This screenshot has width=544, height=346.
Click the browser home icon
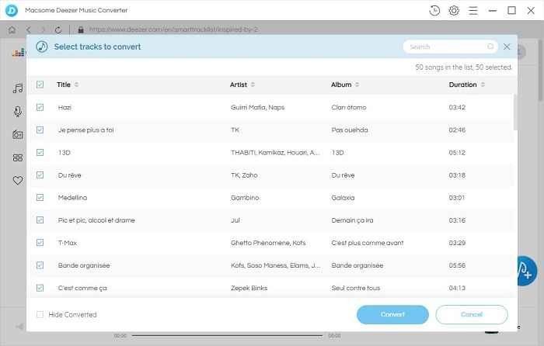point(12,29)
